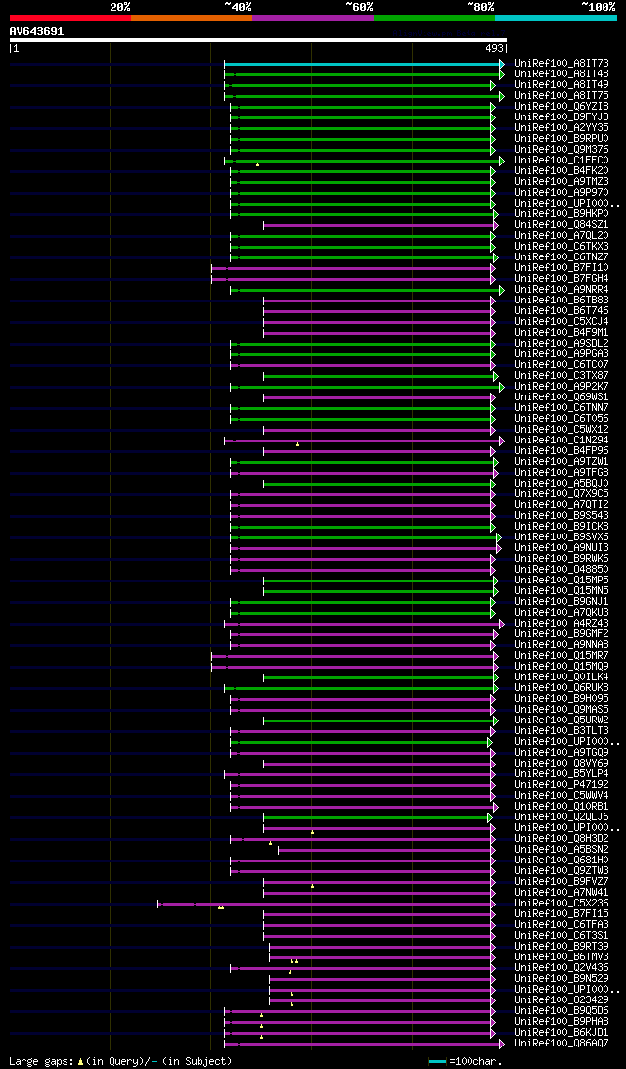Open hit UniRef100_Q2V436
Screen dimensions: 626x1069
(562, 969)
